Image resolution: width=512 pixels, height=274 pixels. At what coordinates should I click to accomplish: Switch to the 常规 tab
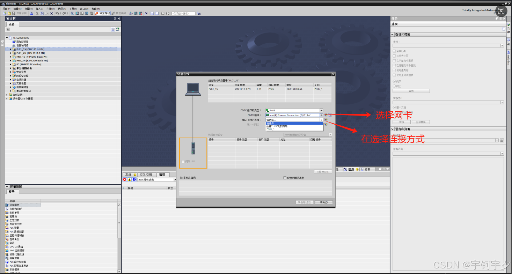(x=130, y=175)
